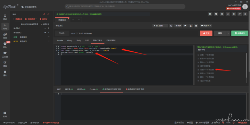Viewport: 250px width, 125px height.
Task: Click the share arrow icon near 同步
Action: 185,26
